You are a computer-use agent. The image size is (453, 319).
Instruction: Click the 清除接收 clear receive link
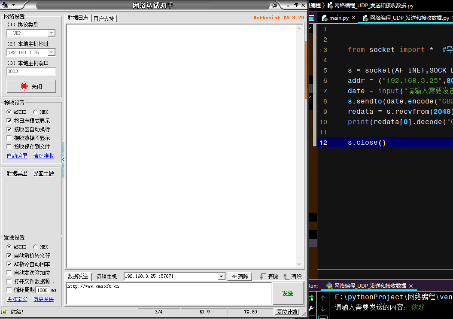pos(44,156)
